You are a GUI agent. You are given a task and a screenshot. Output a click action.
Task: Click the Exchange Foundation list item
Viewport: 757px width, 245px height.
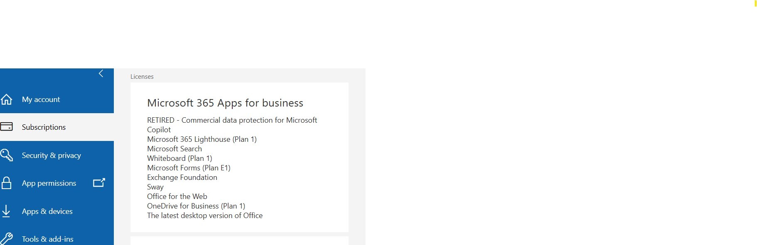click(182, 177)
